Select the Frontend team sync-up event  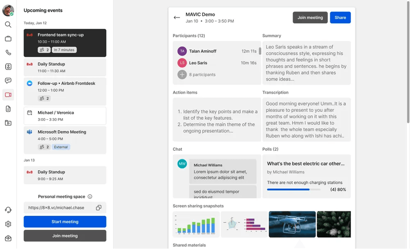point(65,43)
